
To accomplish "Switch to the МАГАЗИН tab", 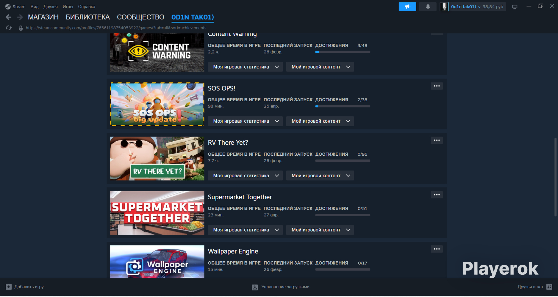I will (43, 17).
